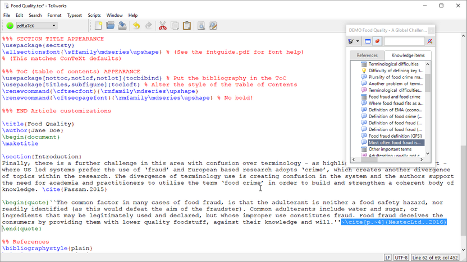Select the purple 'Terminological difficulties...' comment item
467x262 pixels.
click(x=396, y=90)
